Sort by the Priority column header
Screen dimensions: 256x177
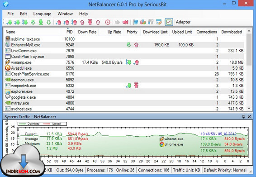tap(132, 32)
